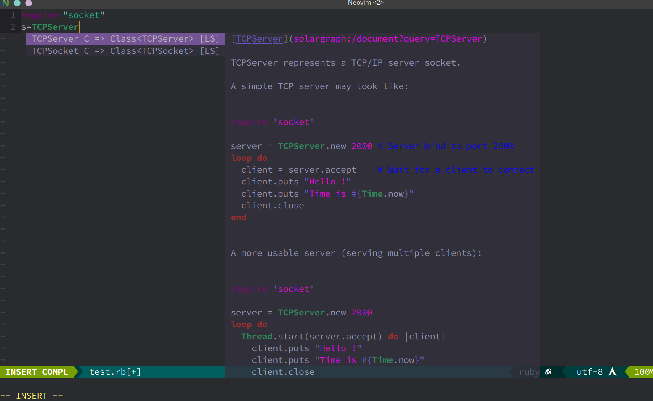653x401 pixels.
Task: Click line number 2 in the gutter
Action: coord(13,27)
